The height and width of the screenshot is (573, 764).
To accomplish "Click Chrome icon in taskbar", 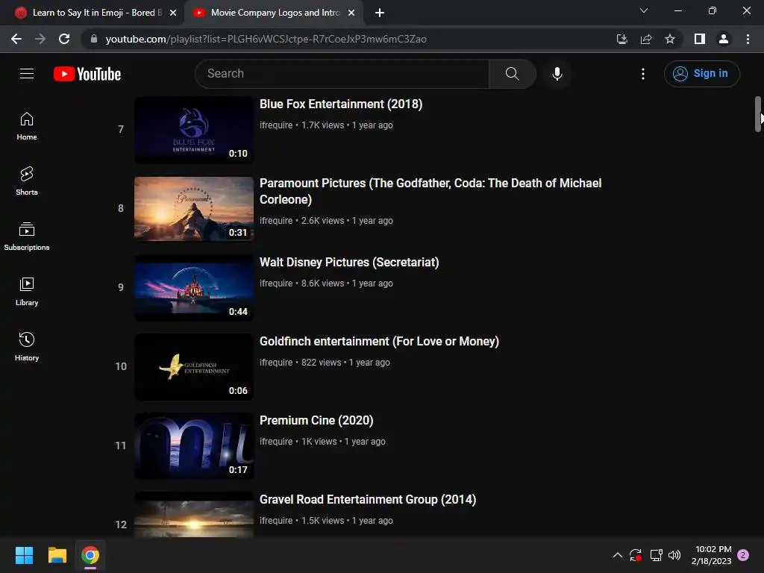I will (90, 555).
